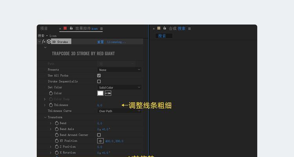294x157 pixels.
Task: Pick color with the eyedropper next to Color
Action: pos(108,93)
